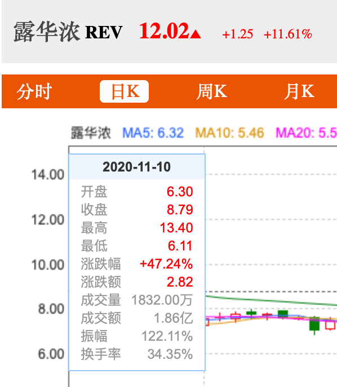Click the 开盘 value 6.30
This screenshot has width=337, height=387.
[180, 192]
